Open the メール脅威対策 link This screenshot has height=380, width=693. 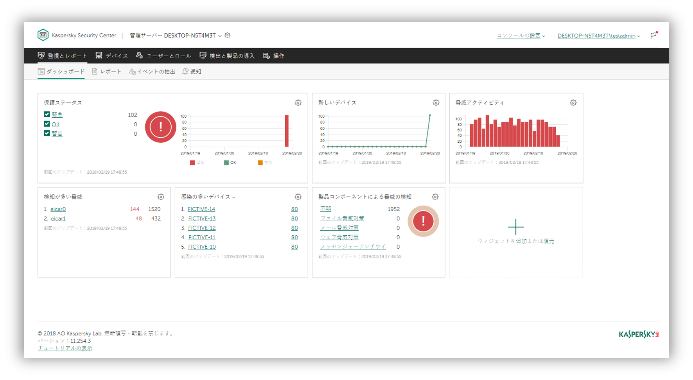339,228
